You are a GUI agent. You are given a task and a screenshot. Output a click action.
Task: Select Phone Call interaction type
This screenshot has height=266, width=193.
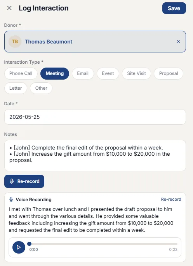pos(21,73)
